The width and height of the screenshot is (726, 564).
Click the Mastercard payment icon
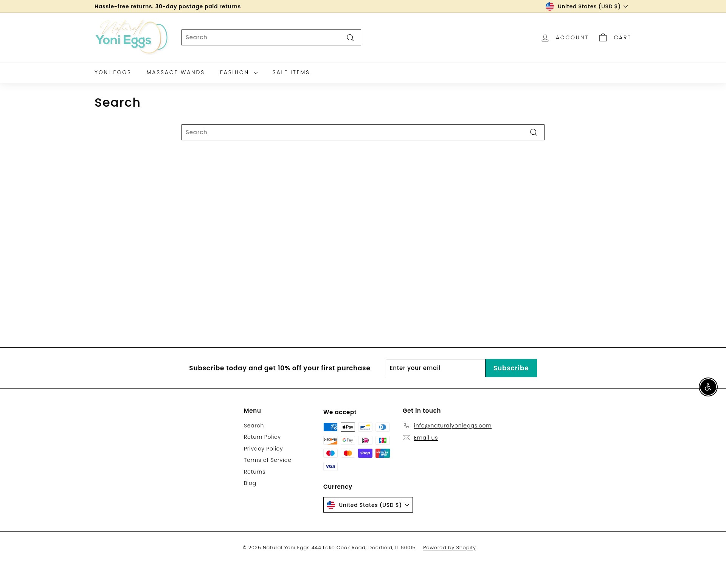(348, 453)
